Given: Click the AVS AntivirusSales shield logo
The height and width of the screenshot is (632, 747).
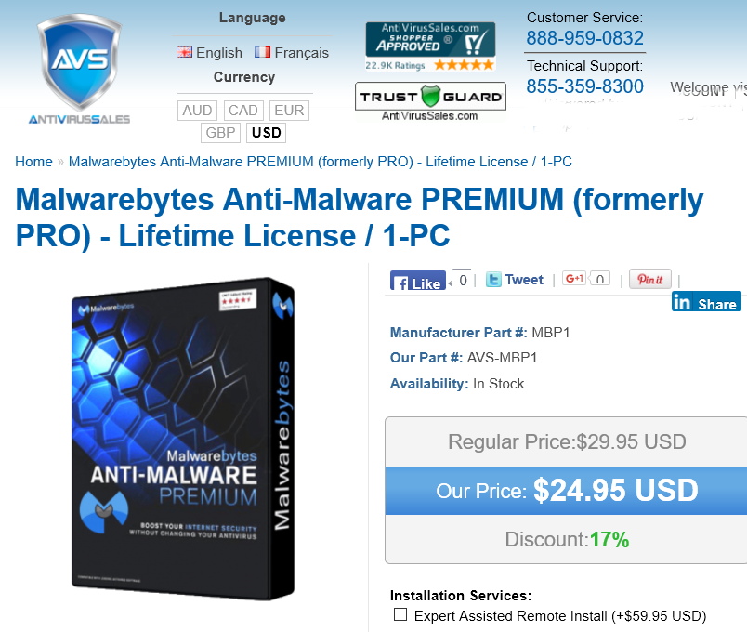Looking at the screenshot, I should click(x=79, y=70).
